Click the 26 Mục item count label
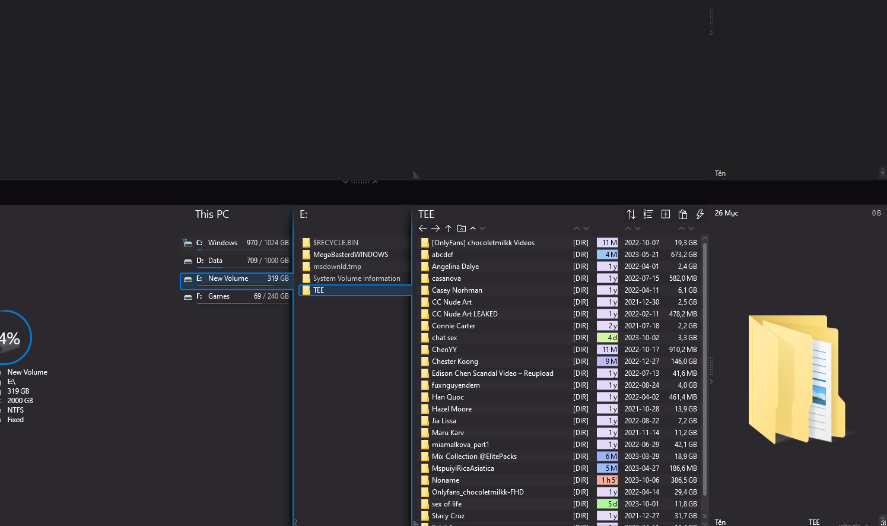 (x=726, y=213)
